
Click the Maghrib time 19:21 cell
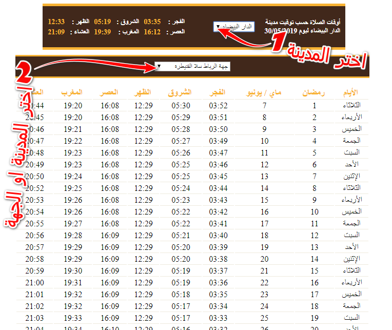click(x=73, y=129)
